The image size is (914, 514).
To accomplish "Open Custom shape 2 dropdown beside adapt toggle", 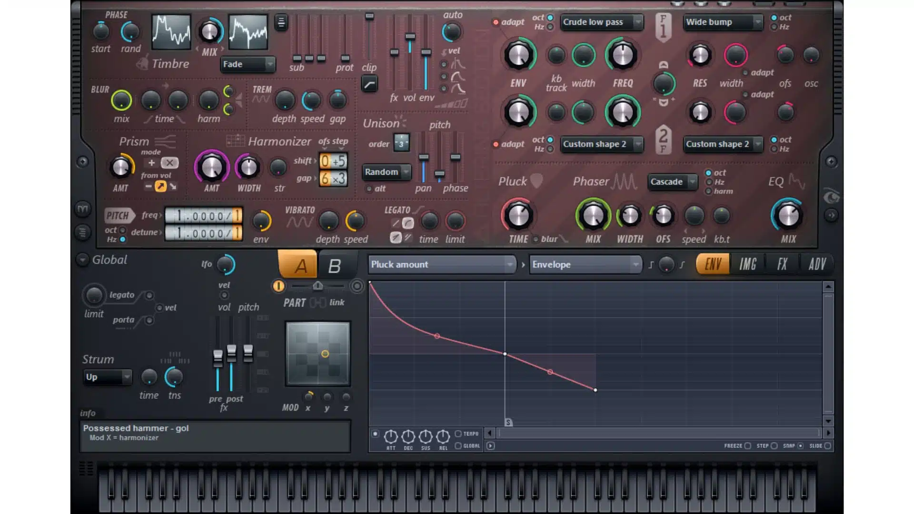I will click(x=602, y=144).
